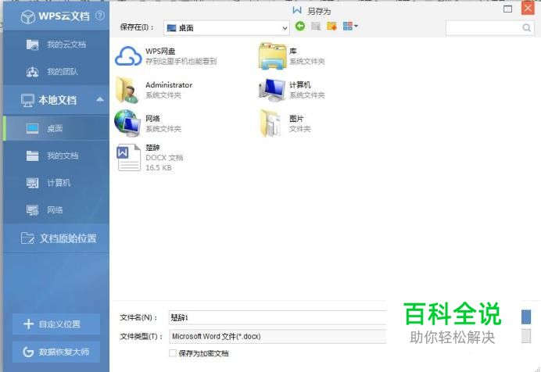Screen dimensions: 541x372
Task: Click '存到这里手机也能看到' description text
Action: (181, 62)
